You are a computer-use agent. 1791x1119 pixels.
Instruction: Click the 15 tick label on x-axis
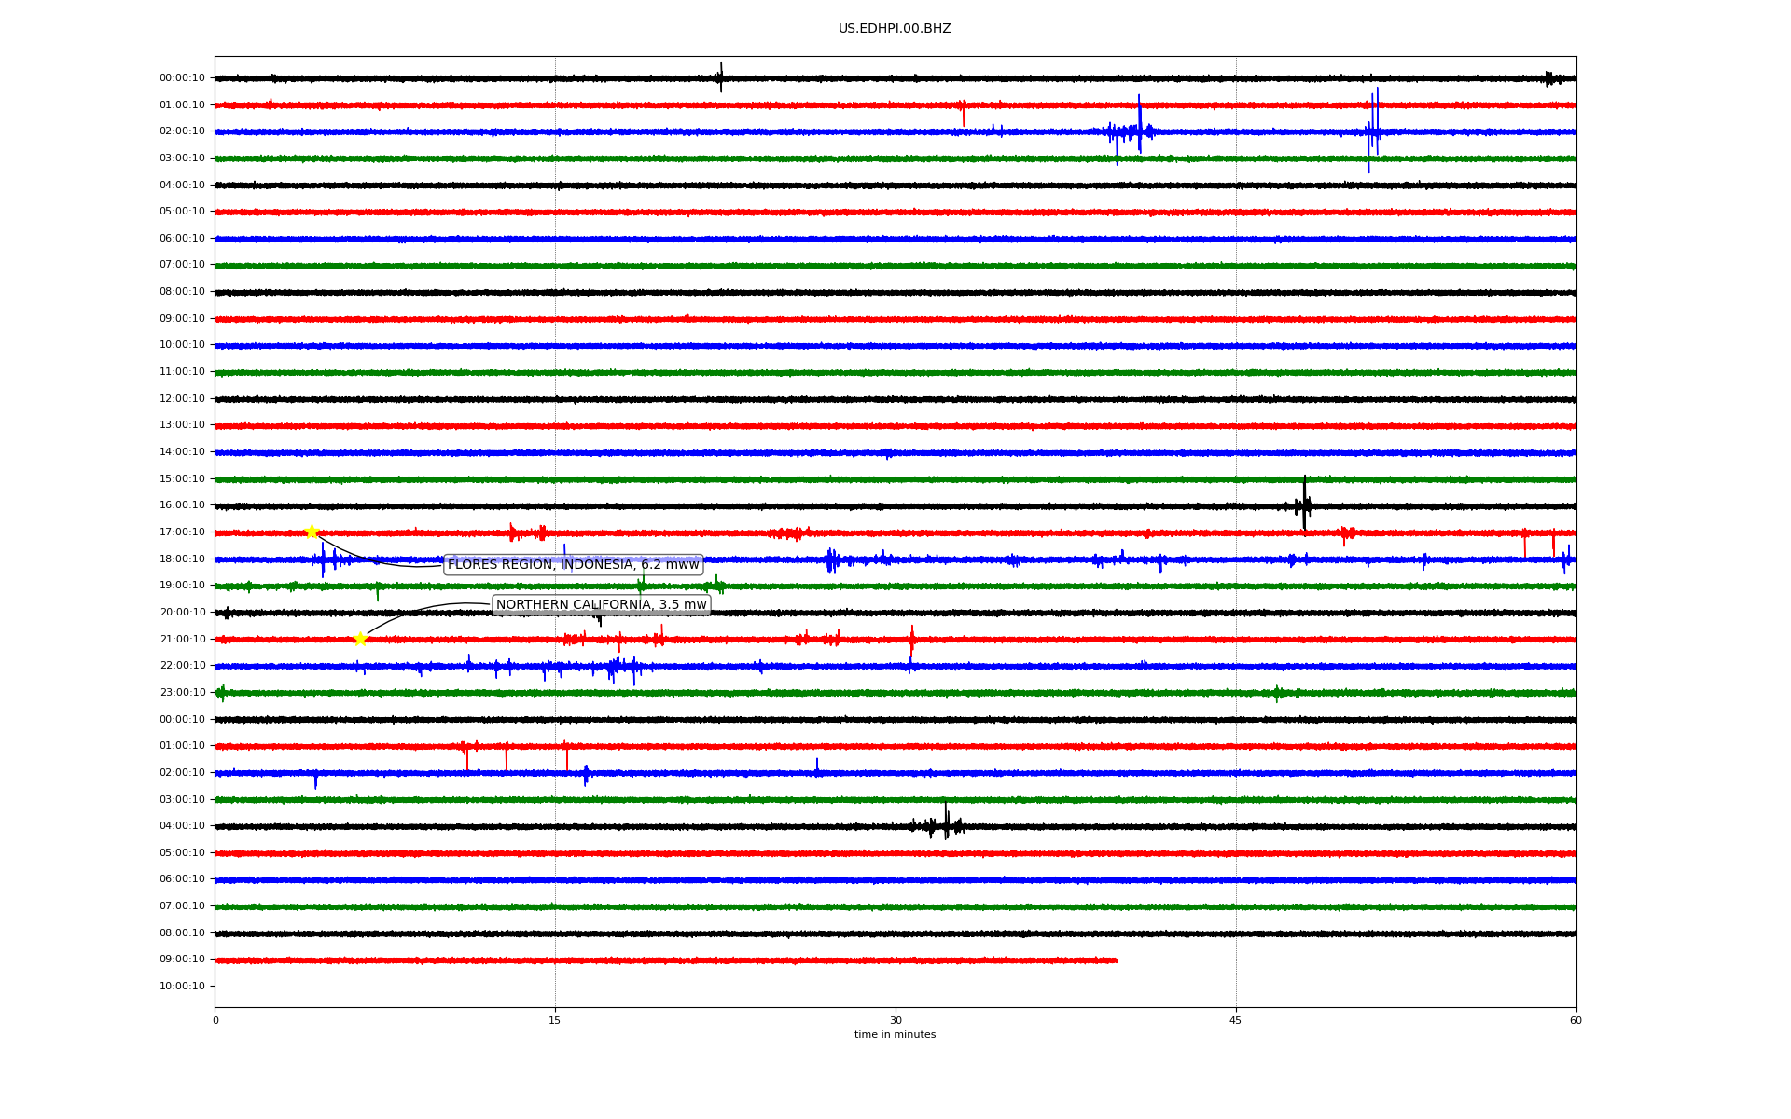(x=555, y=1020)
